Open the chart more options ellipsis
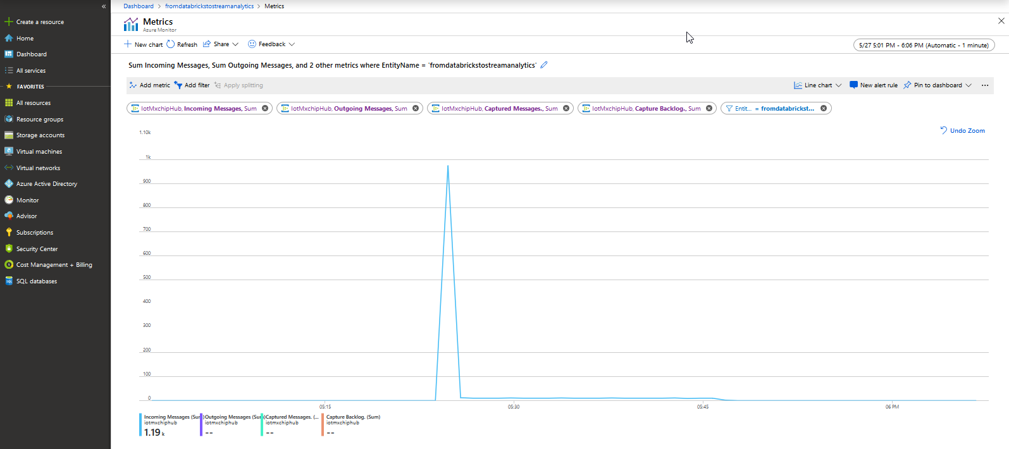The image size is (1009, 449). 985,85
